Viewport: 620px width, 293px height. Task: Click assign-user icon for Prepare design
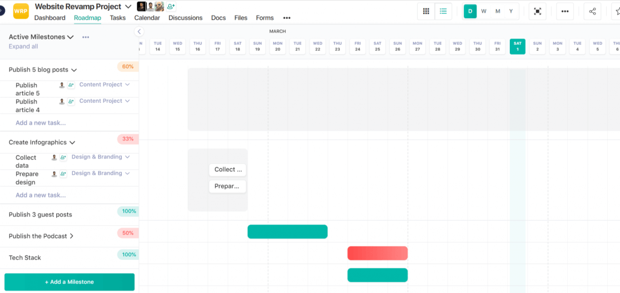(x=63, y=174)
